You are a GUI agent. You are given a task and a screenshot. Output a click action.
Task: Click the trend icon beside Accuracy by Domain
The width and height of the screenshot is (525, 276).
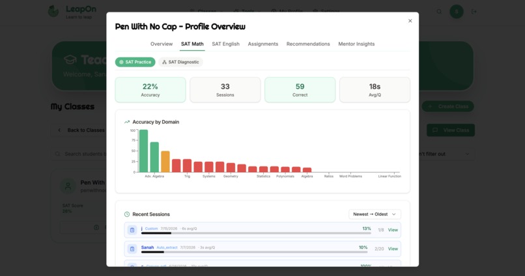(127, 122)
